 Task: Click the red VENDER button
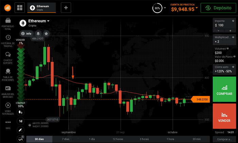224,116
